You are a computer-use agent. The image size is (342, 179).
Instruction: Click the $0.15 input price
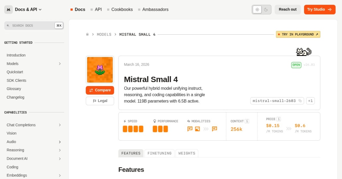tap(273, 126)
